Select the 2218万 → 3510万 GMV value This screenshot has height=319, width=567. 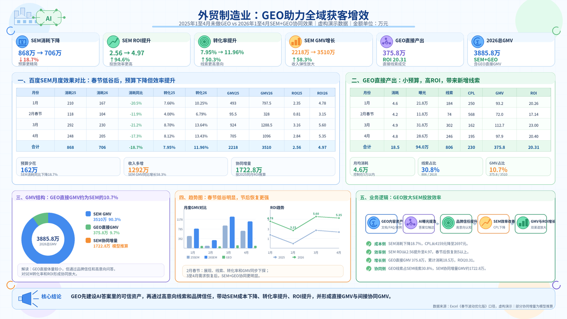(314, 52)
